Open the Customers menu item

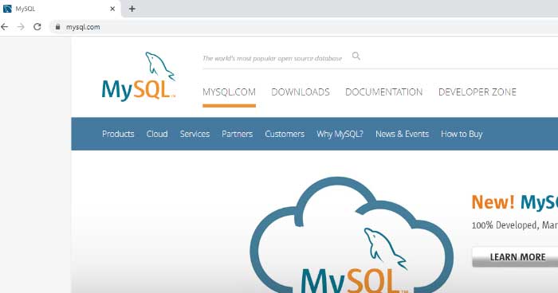(x=285, y=134)
